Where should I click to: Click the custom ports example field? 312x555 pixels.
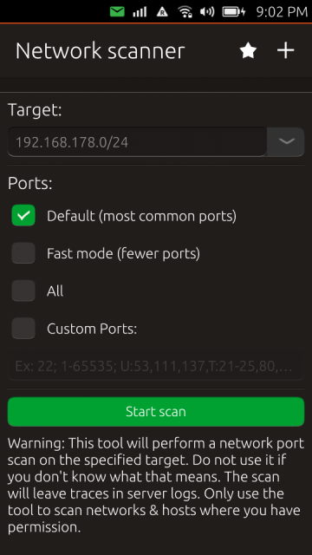click(156, 366)
